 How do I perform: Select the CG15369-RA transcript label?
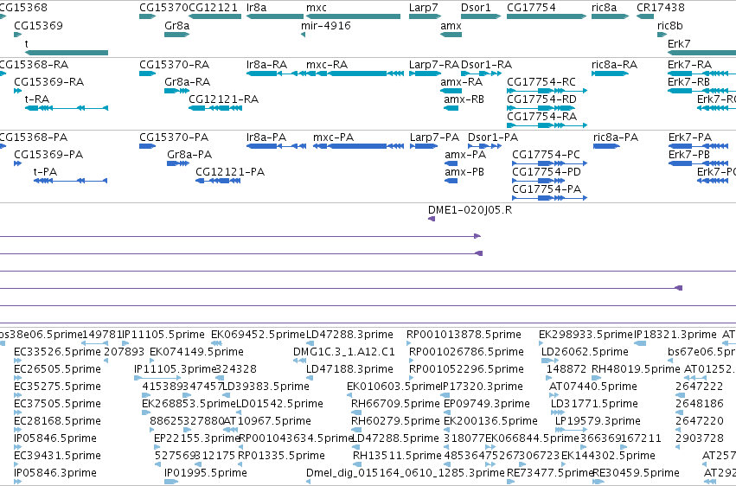[x=48, y=81]
